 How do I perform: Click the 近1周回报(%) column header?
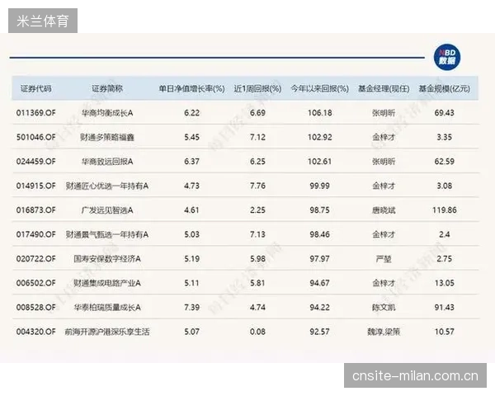(x=257, y=89)
